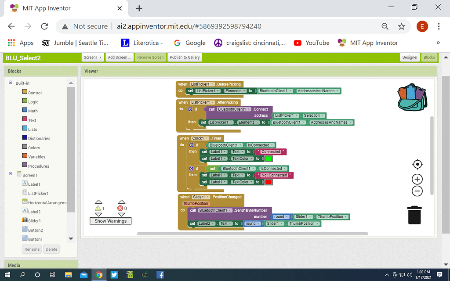Image resolution: width=450 pixels, height=281 pixels.
Task: Click Publish to Gallery
Action: (x=185, y=57)
